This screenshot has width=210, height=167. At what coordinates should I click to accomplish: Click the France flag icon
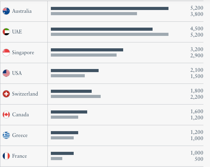pyautogui.click(x=6, y=156)
